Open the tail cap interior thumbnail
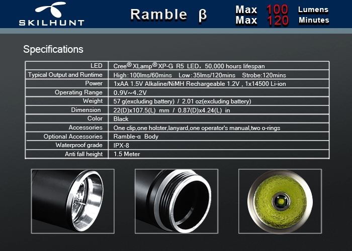The height and width of the screenshot is (251, 352). point(73,201)
